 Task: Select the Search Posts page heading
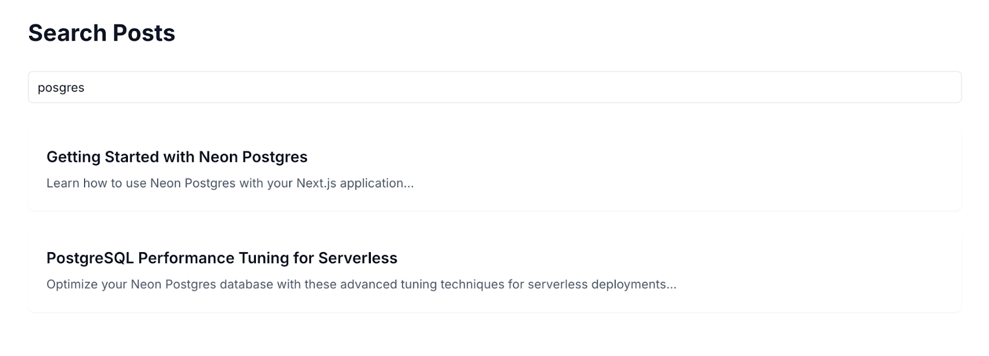(x=101, y=33)
